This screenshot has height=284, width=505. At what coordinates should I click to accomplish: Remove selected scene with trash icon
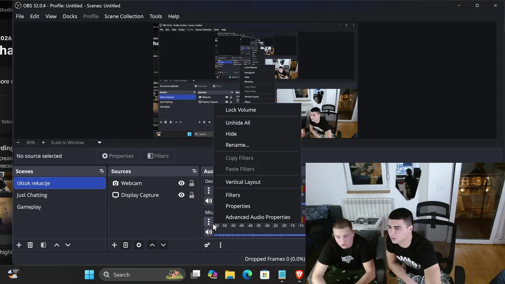tap(30, 245)
